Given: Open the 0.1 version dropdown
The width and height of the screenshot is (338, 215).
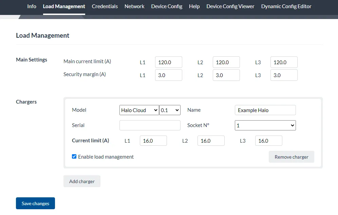Looking at the screenshot, I should (170, 110).
